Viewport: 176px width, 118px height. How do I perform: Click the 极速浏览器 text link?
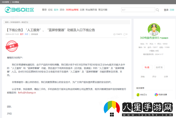[163, 95]
